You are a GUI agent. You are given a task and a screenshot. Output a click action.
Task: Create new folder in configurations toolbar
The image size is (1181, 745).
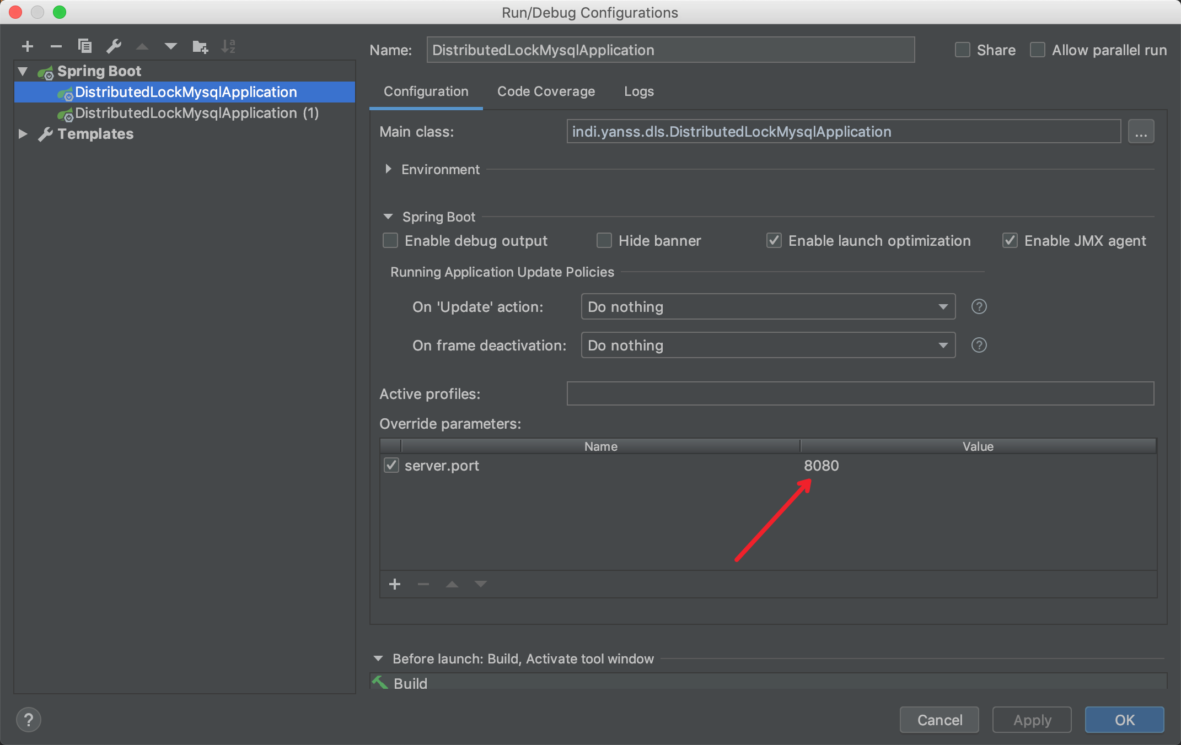(x=200, y=46)
